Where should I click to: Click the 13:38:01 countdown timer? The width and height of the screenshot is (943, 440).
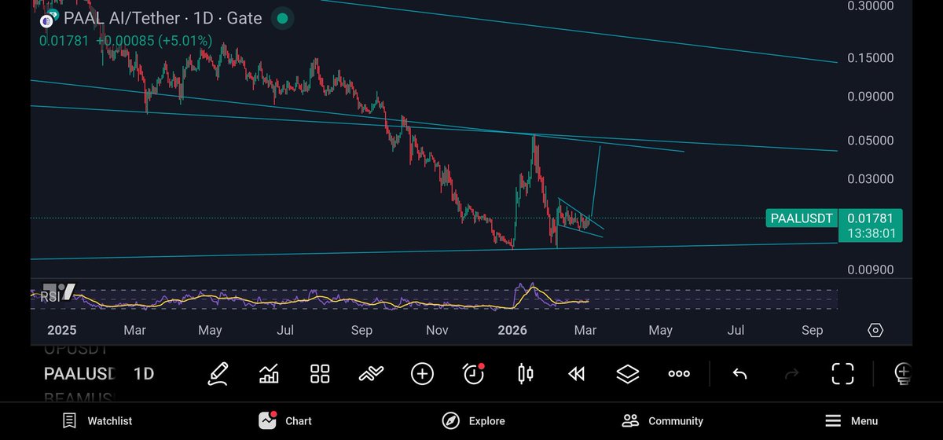click(870, 233)
